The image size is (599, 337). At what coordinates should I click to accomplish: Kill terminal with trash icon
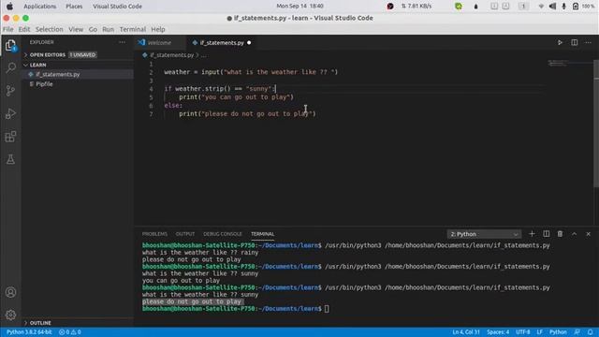pyautogui.click(x=560, y=234)
